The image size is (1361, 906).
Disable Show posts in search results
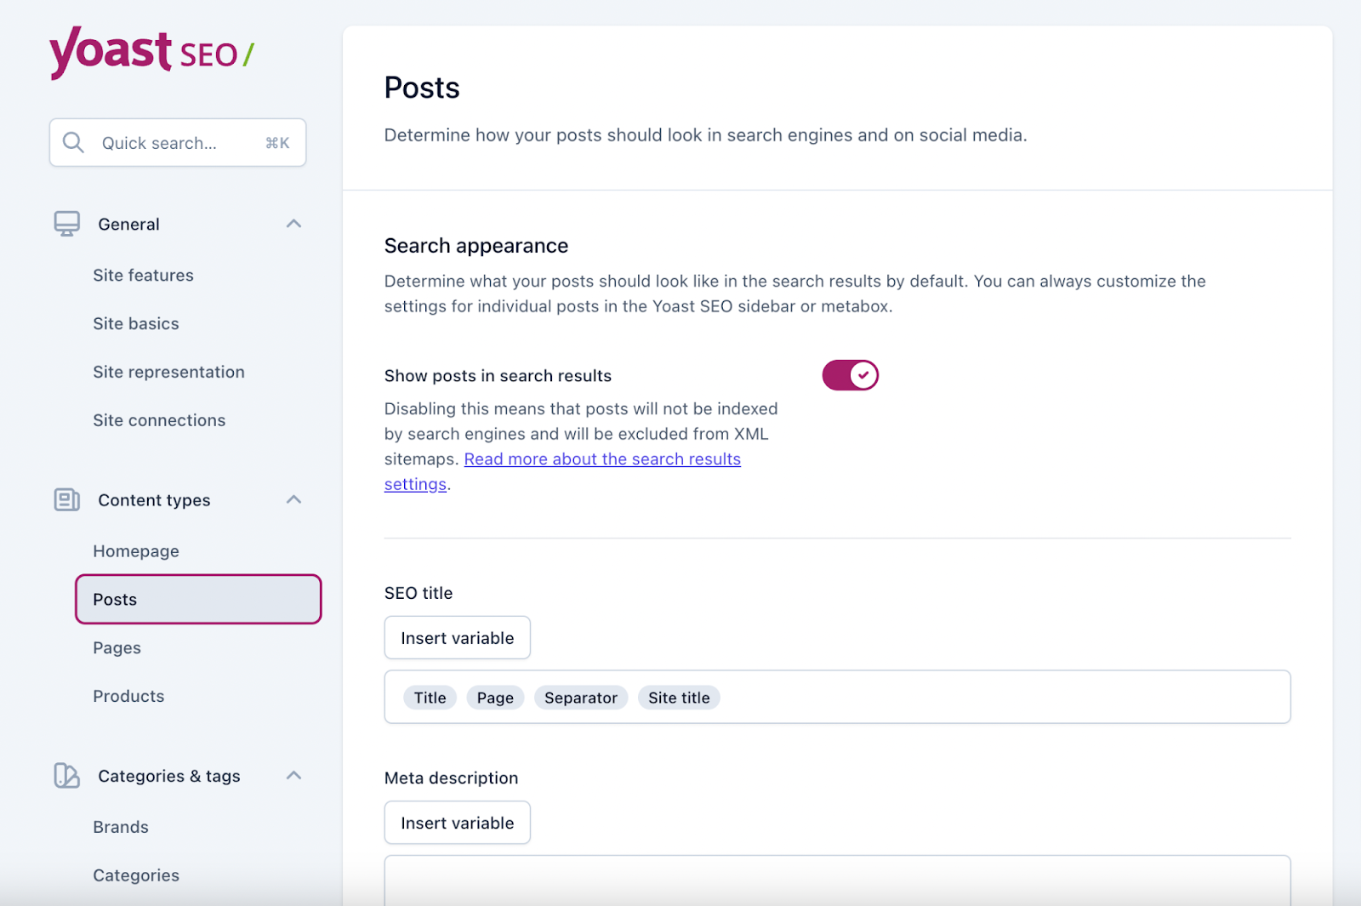[x=850, y=374]
